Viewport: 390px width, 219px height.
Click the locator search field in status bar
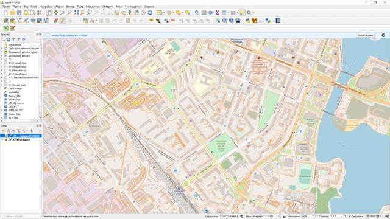click(21, 217)
